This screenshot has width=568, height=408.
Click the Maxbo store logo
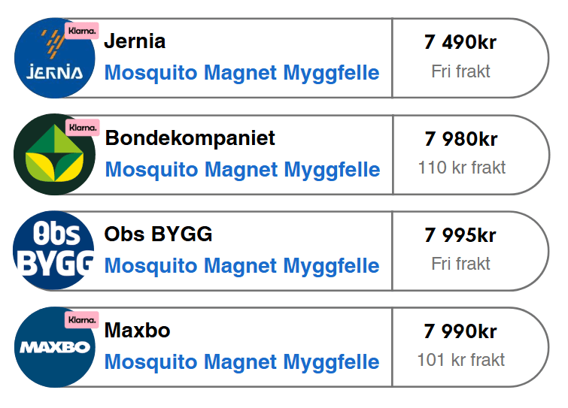pos(55,347)
